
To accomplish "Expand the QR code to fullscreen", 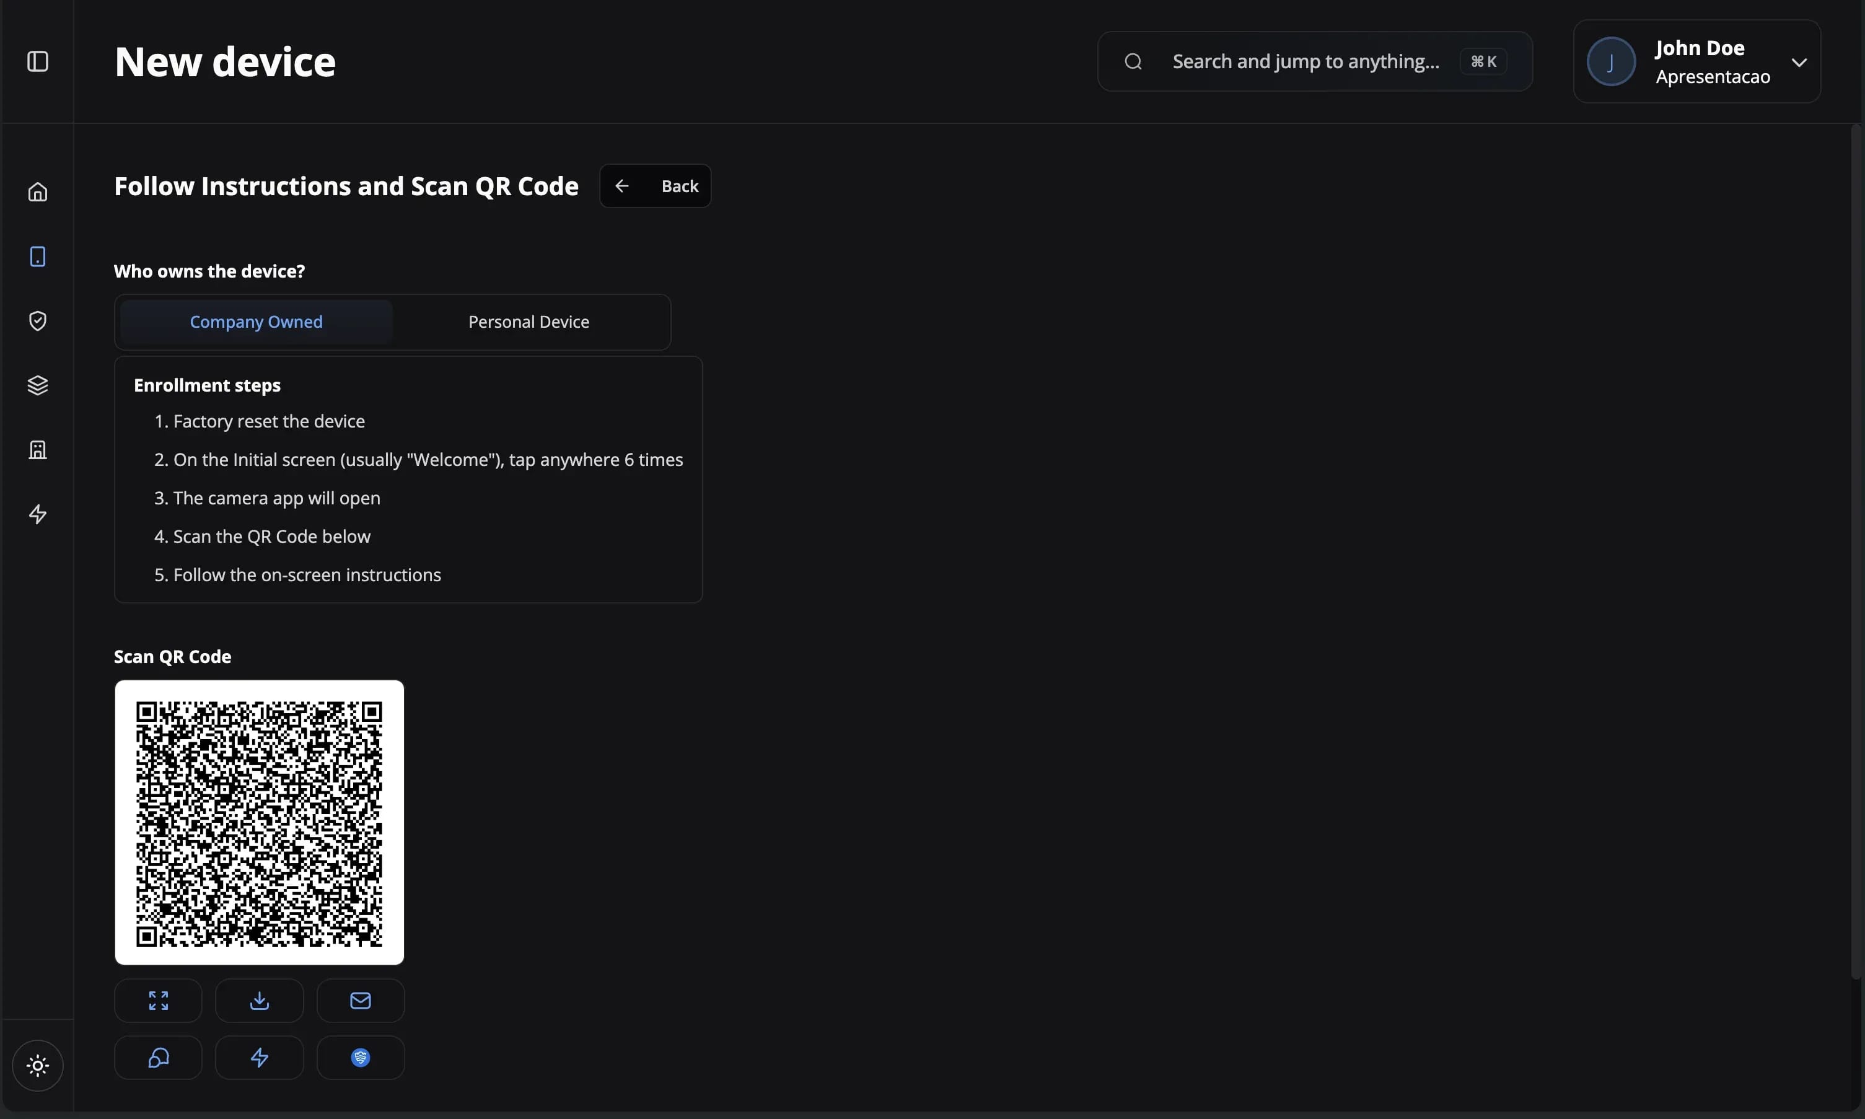I will pos(158,1001).
